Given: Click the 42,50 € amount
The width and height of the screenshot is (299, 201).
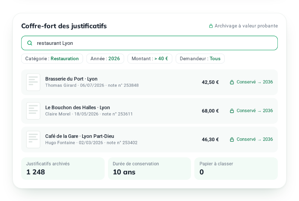Looking at the screenshot, I should click(210, 82).
